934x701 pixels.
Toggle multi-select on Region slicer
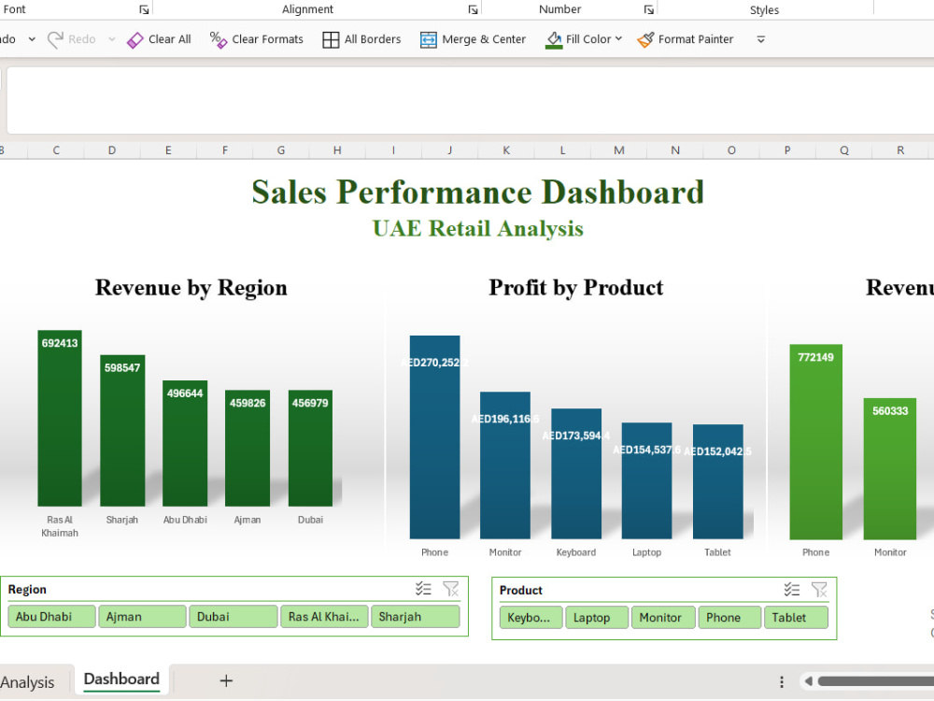[x=423, y=589]
